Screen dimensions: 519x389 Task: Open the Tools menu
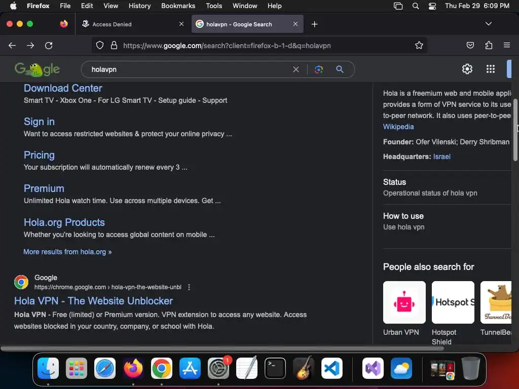[214, 6]
